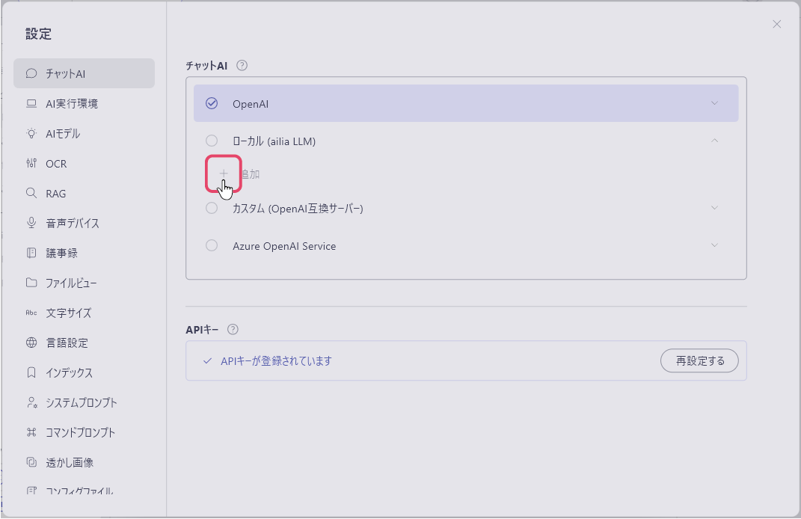Expand the OpenAI row chevron
This screenshot has width=801, height=519.
714,103
